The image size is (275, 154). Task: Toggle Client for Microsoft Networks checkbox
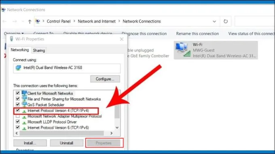17,93
